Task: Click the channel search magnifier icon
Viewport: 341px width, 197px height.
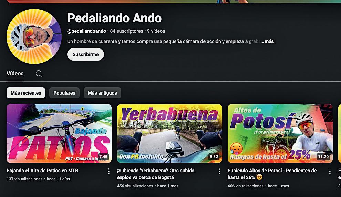Action: [39, 74]
